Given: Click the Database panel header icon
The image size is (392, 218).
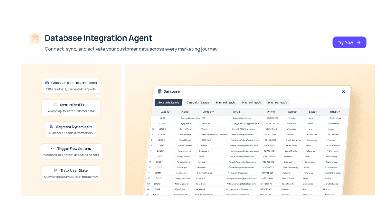Looking at the screenshot, I should click(159, 91).
